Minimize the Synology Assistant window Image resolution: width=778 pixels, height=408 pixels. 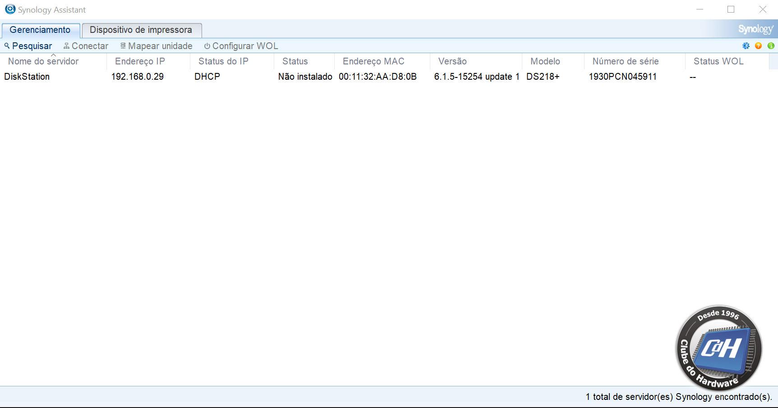700,9
